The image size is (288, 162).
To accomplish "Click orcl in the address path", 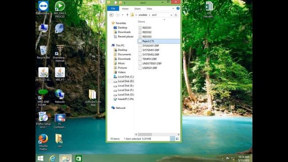I will click(154, 15).
